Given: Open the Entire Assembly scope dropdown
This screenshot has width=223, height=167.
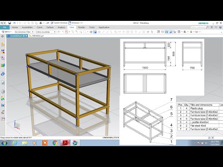Looking at the screenshot, I should pyautogui.click(x=46, y=32).
